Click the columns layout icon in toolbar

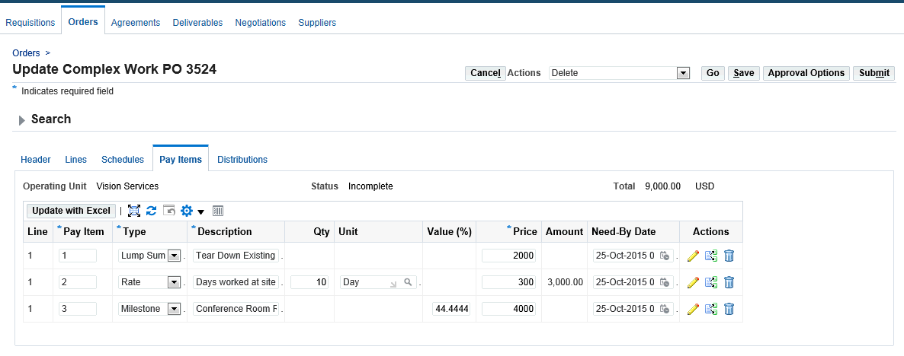pos(217,211)
